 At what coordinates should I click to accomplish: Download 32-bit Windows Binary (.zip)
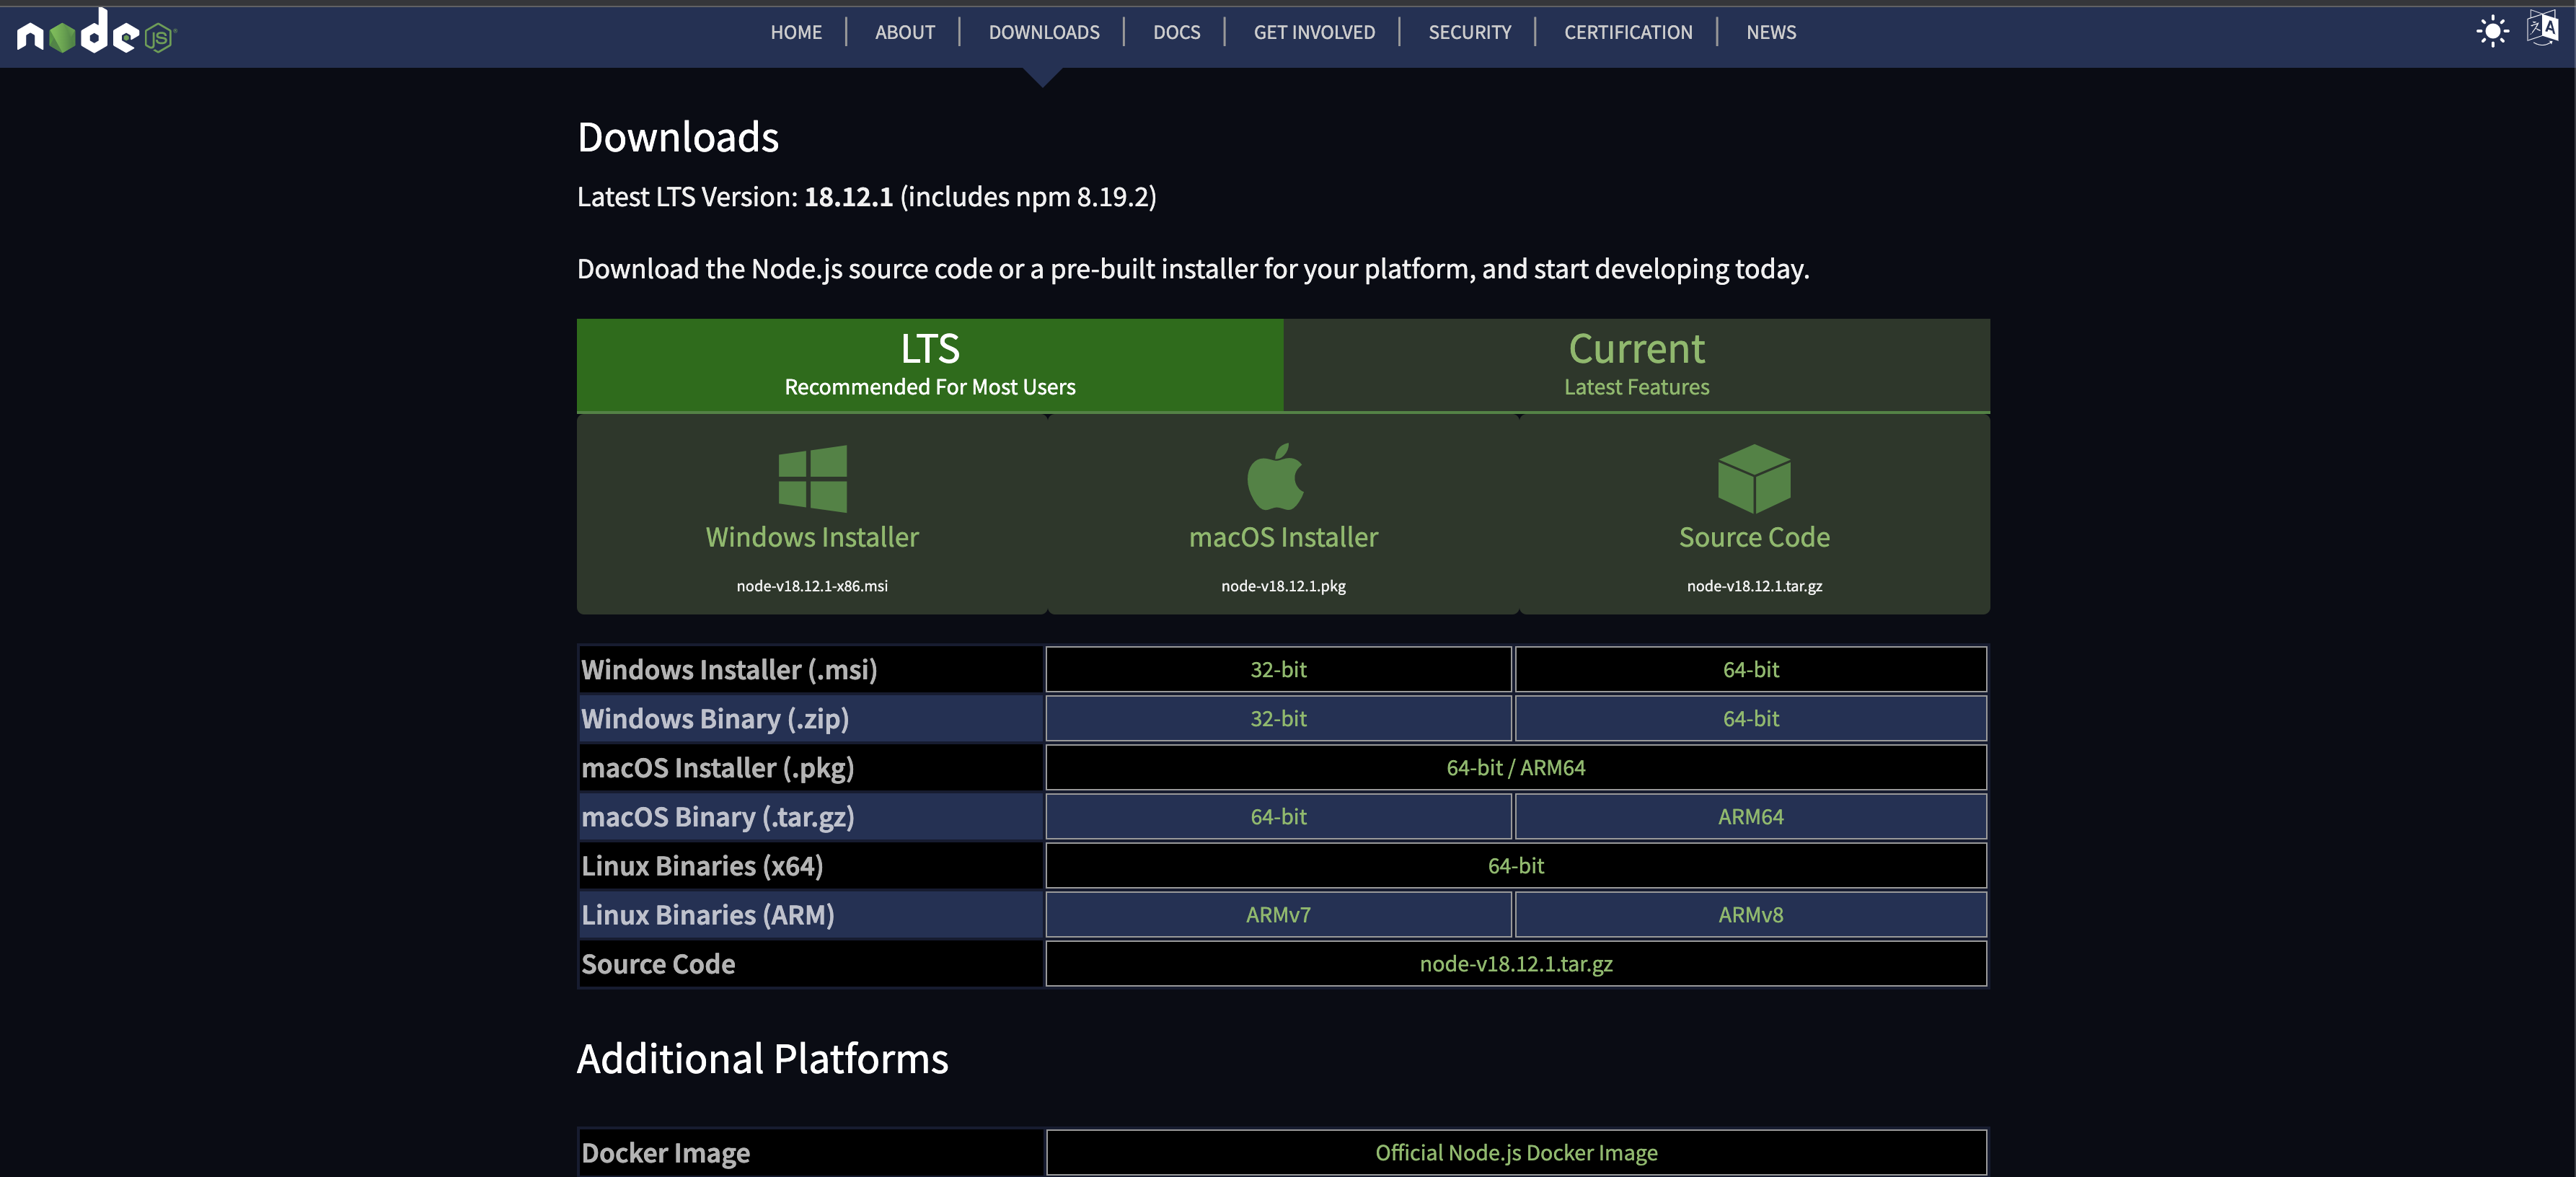point(1278,719)
